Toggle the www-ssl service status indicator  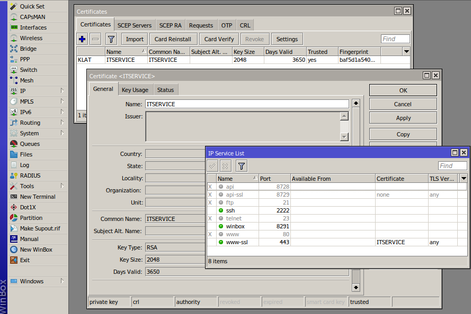click(x=220, y=242)
